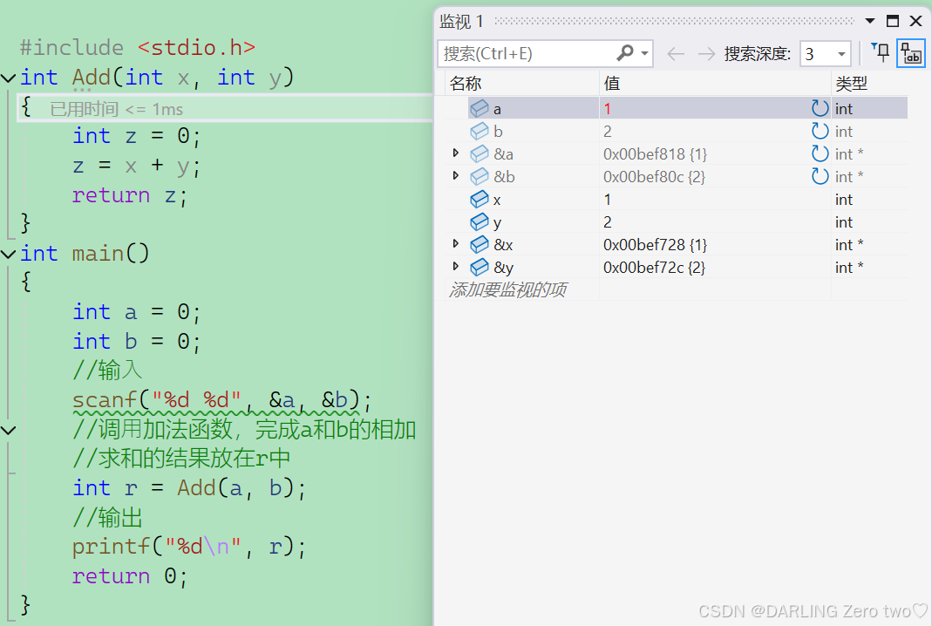Click the #include <stdio.h> line

[137, 48]
